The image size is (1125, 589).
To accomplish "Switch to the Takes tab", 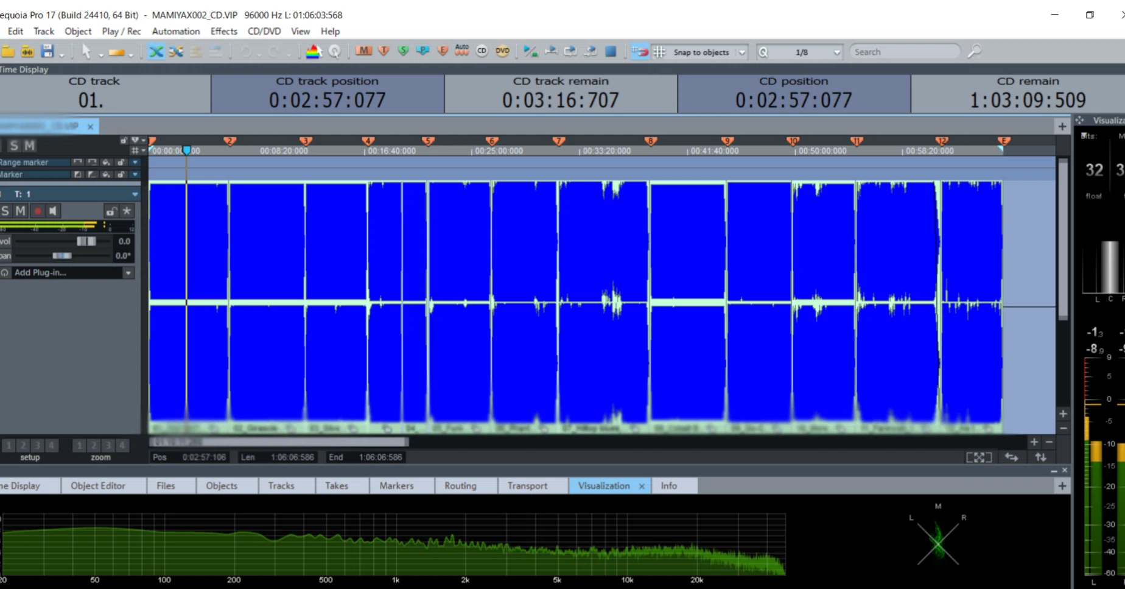I will click(x=337, y=485).
